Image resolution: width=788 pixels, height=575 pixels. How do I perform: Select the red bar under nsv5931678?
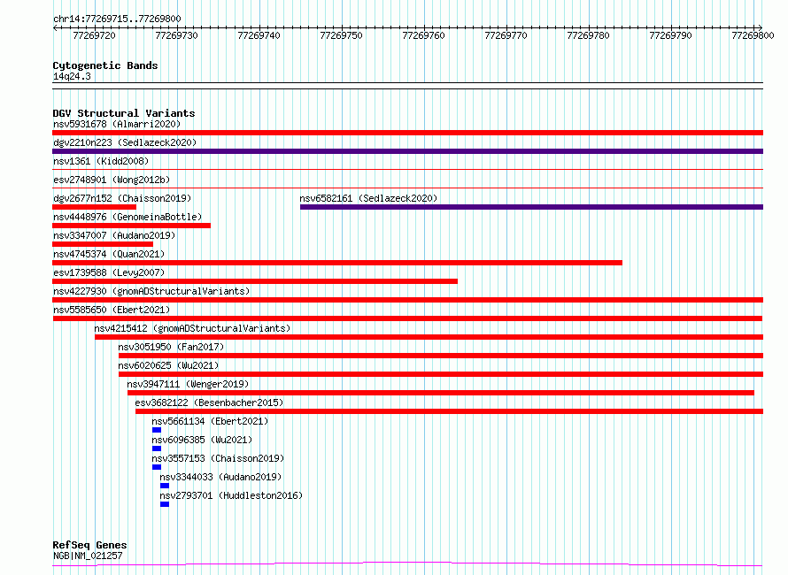(407, 133)
